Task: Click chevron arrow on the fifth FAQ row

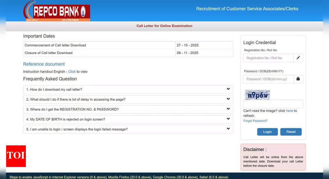Action: pyautogui.click(x=228, y=129)
